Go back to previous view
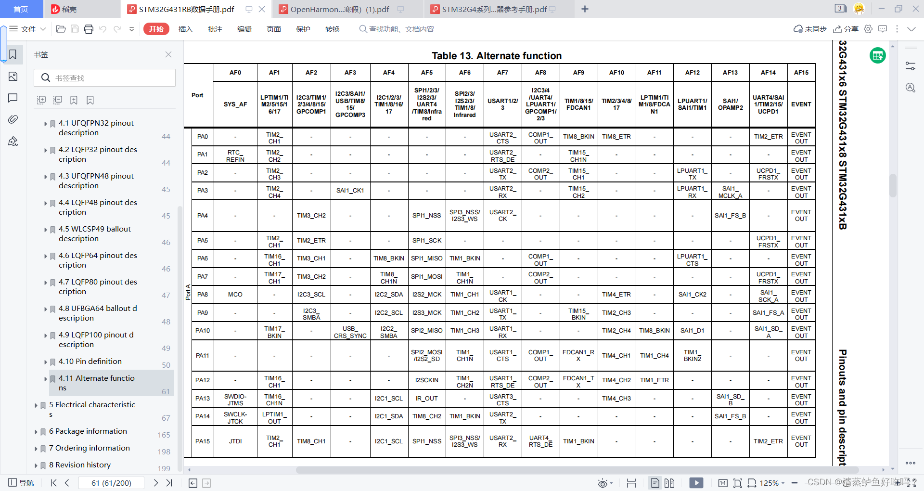924x491 pixels. click(x=193, y=483)
